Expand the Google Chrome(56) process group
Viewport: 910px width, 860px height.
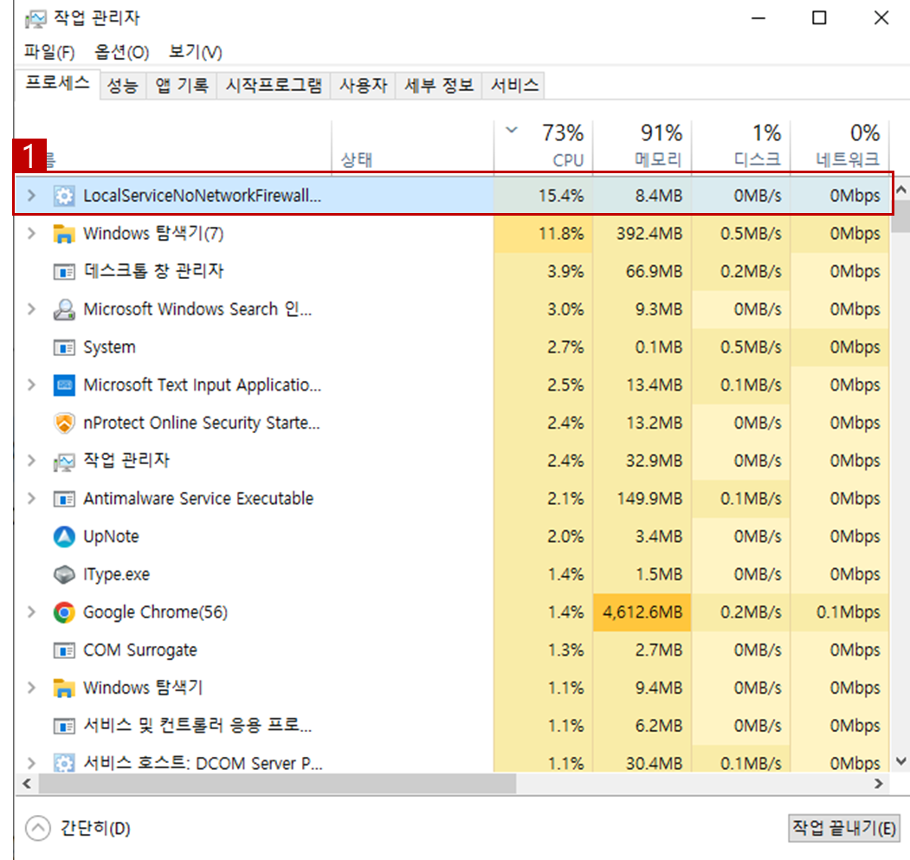pyautogui.click(x=31, y=612)
